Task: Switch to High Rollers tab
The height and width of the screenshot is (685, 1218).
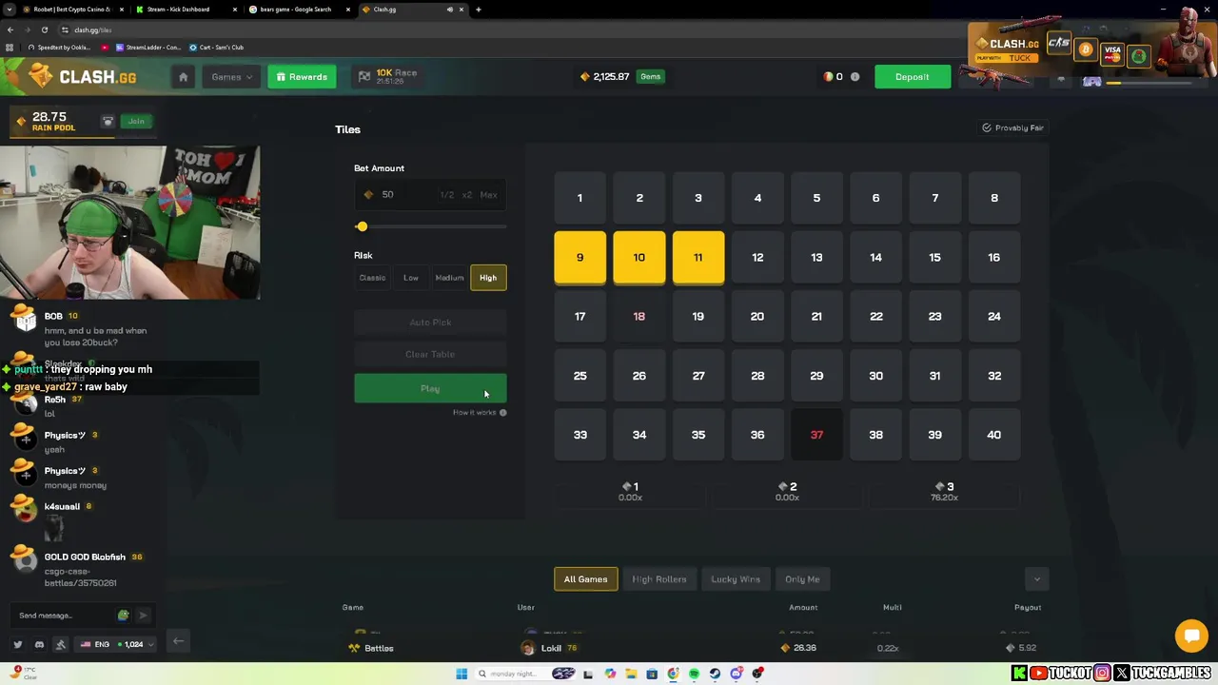Action: [659, 579]
